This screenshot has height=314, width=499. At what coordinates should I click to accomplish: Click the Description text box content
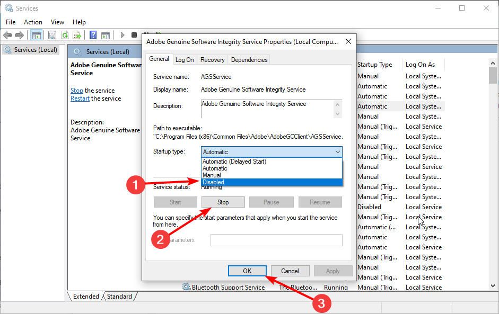[267, 109]
